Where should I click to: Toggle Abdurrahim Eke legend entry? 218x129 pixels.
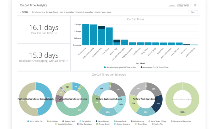[x=35, y=121]
